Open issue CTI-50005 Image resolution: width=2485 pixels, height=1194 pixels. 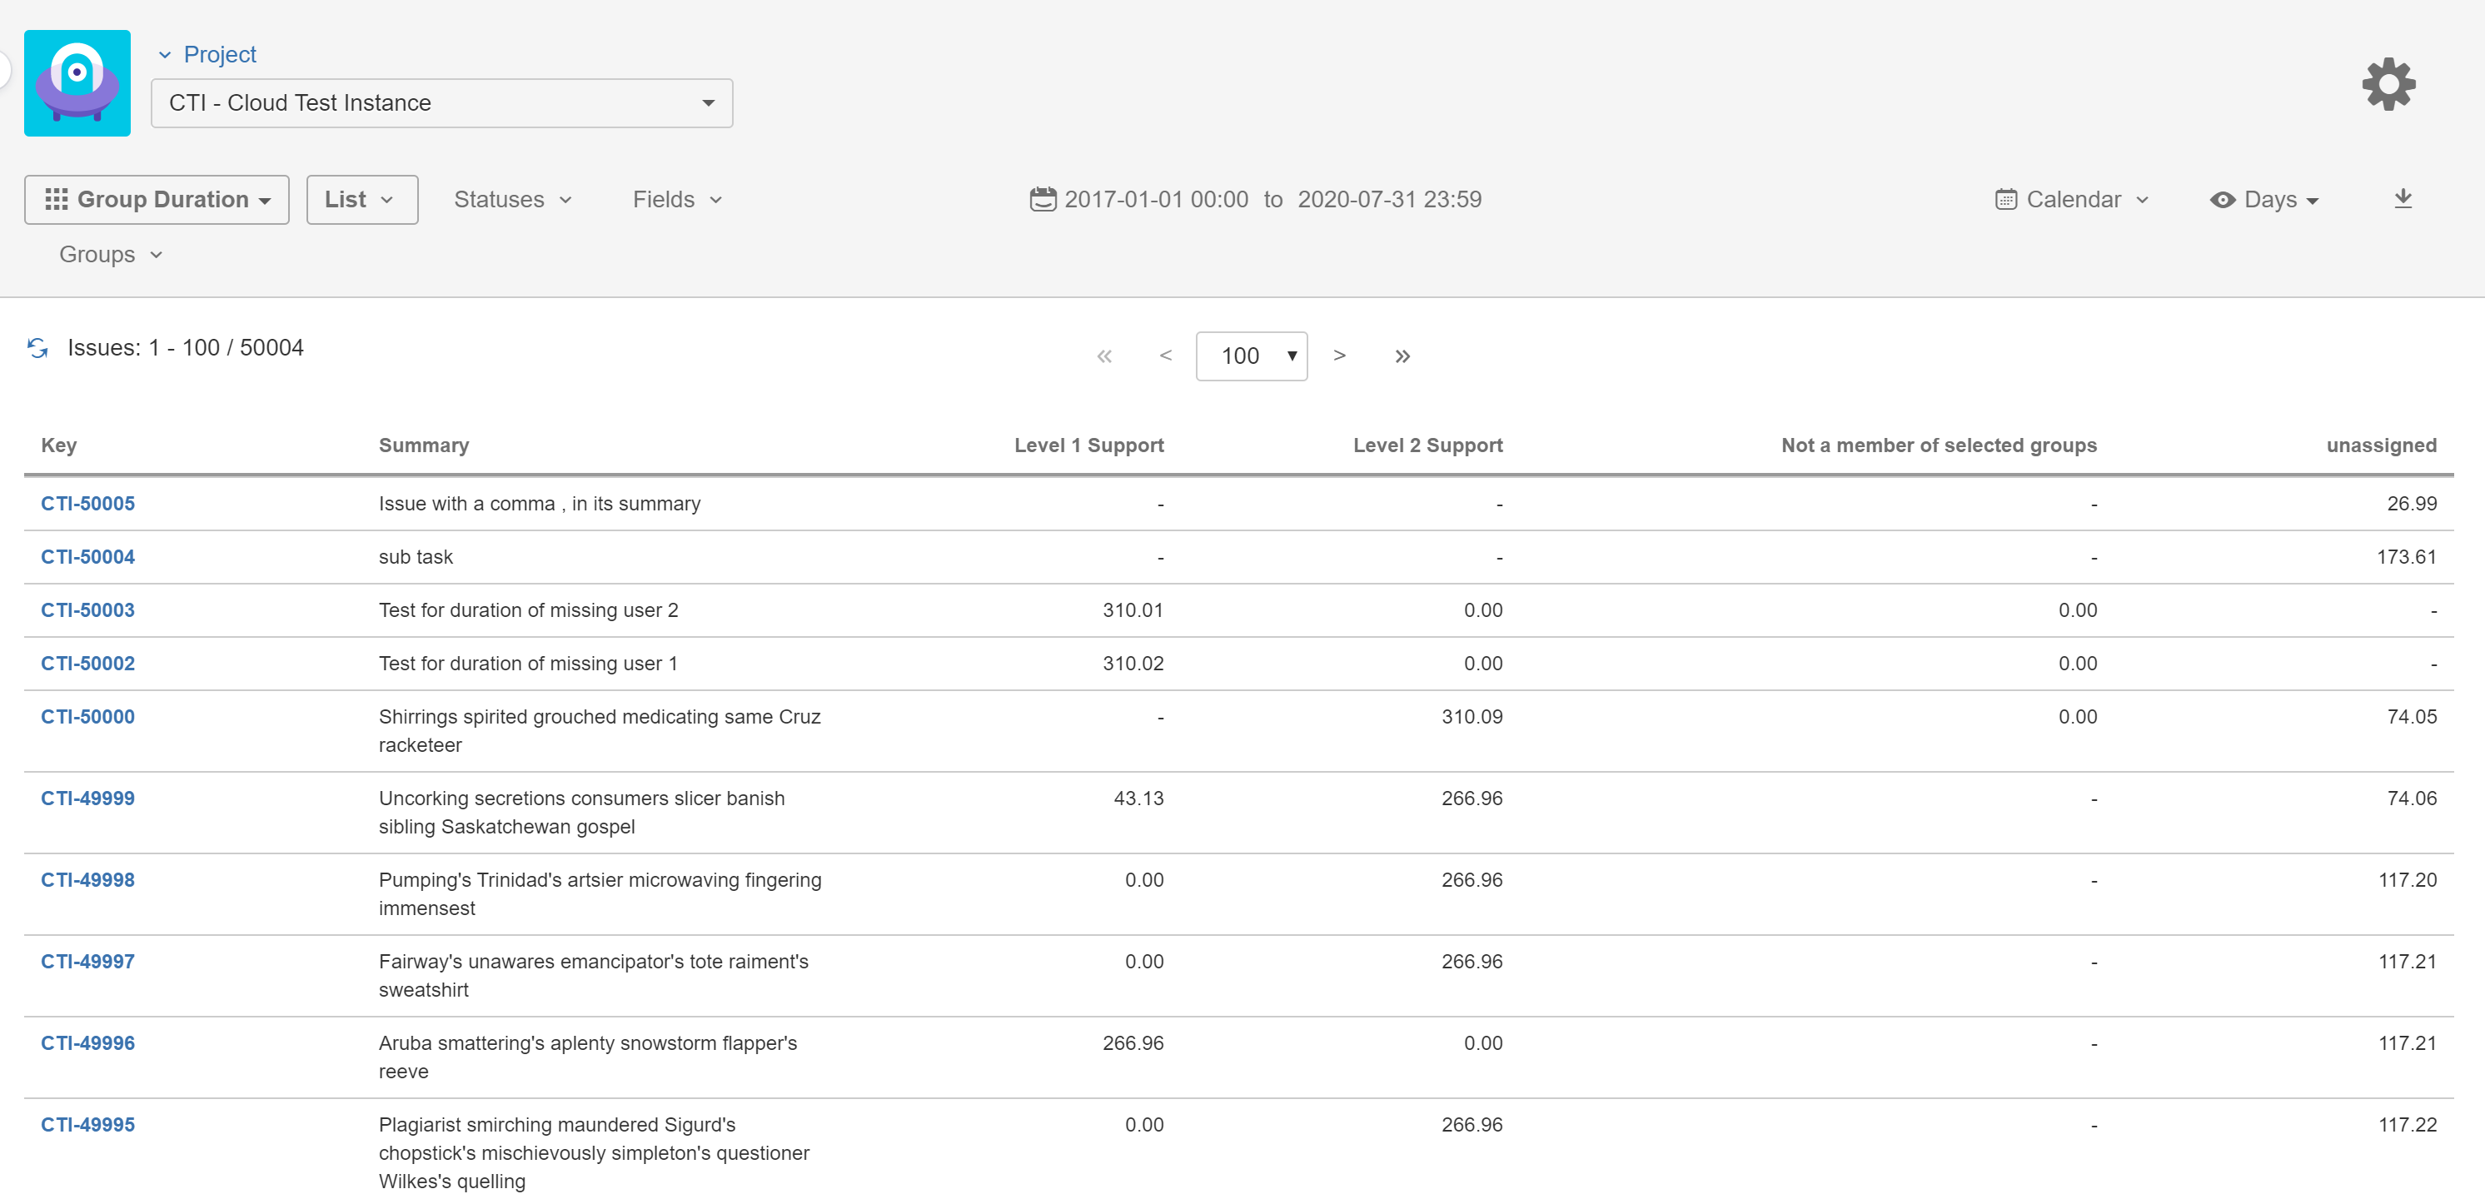click(87, 502)
